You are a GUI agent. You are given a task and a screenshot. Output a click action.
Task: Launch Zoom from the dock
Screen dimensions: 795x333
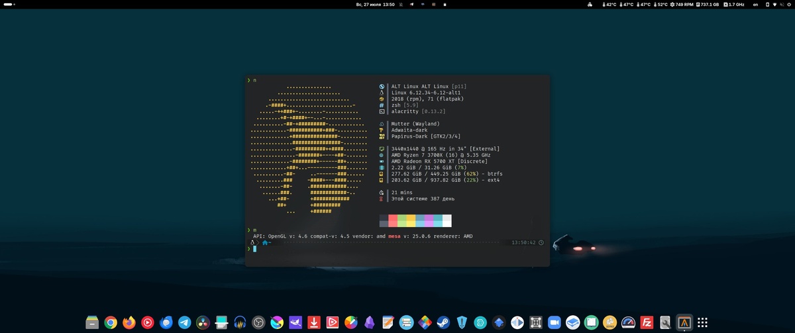554,322
